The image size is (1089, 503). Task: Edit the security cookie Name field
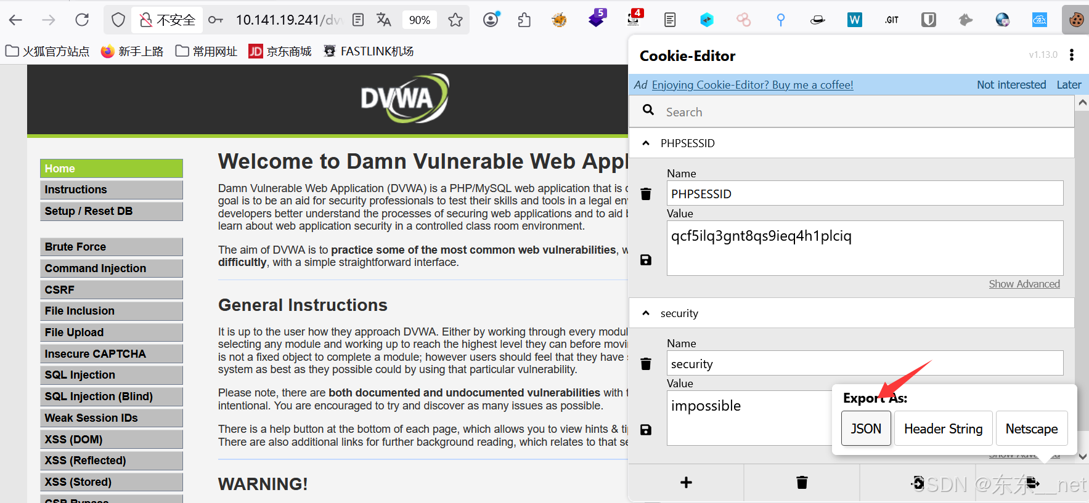tap(865, 363)
